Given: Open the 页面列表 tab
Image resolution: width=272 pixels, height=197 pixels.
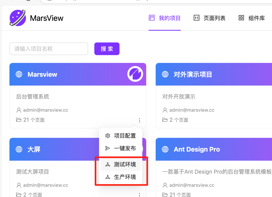Looking at the screenshot, I should [210, 18].
